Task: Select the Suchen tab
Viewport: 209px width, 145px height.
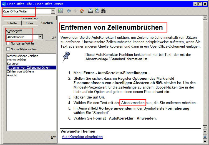Action: pyautogui.click(x=47, y=23)
